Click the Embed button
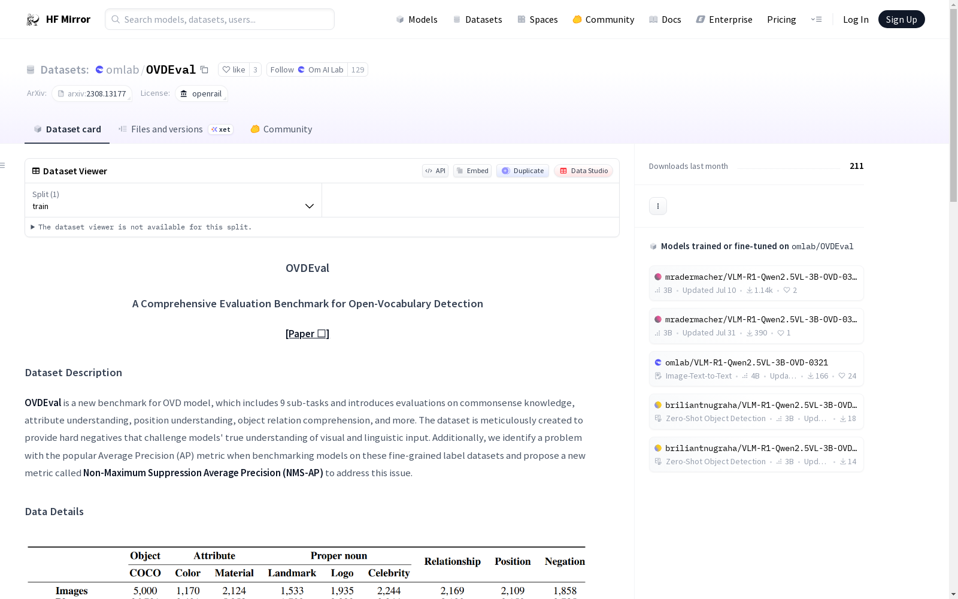This screenshot has height=599, width=958. (472, 171)
